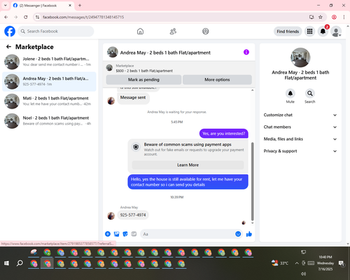Open a new browser tab
The image size is (350, 280).
point(80,6)
